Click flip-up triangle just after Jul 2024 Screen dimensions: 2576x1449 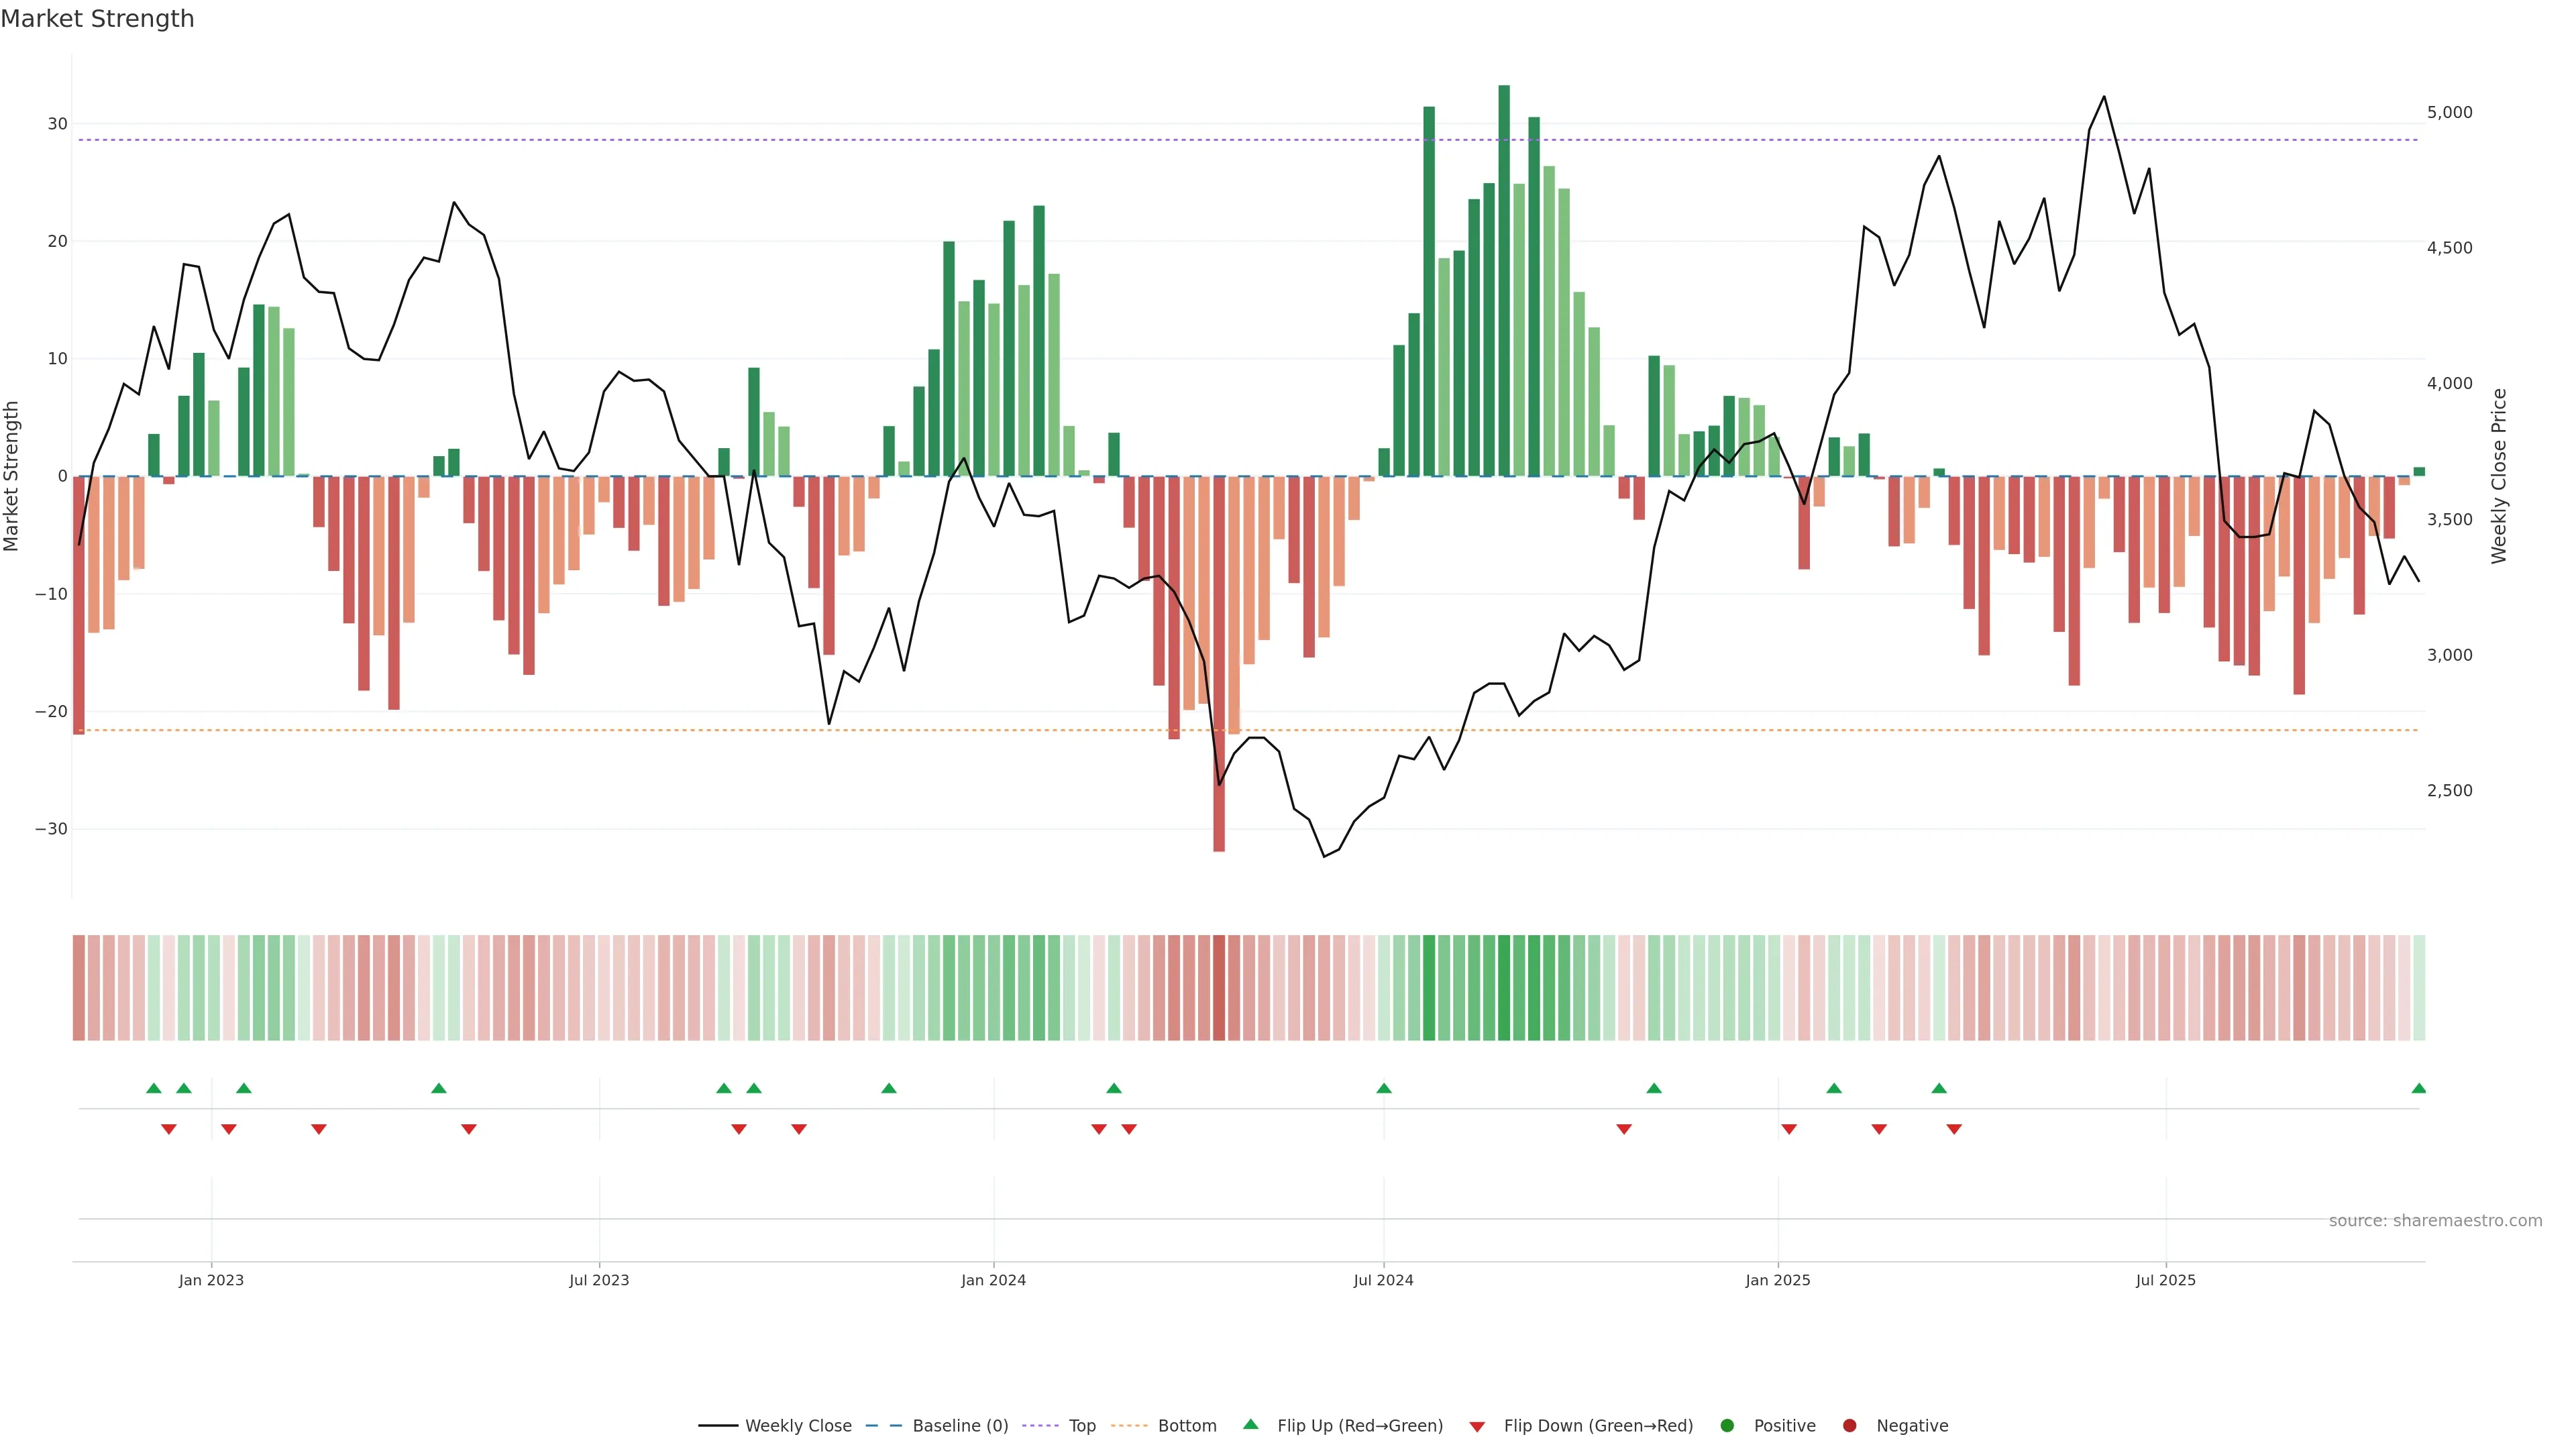coord(1383,1088)
